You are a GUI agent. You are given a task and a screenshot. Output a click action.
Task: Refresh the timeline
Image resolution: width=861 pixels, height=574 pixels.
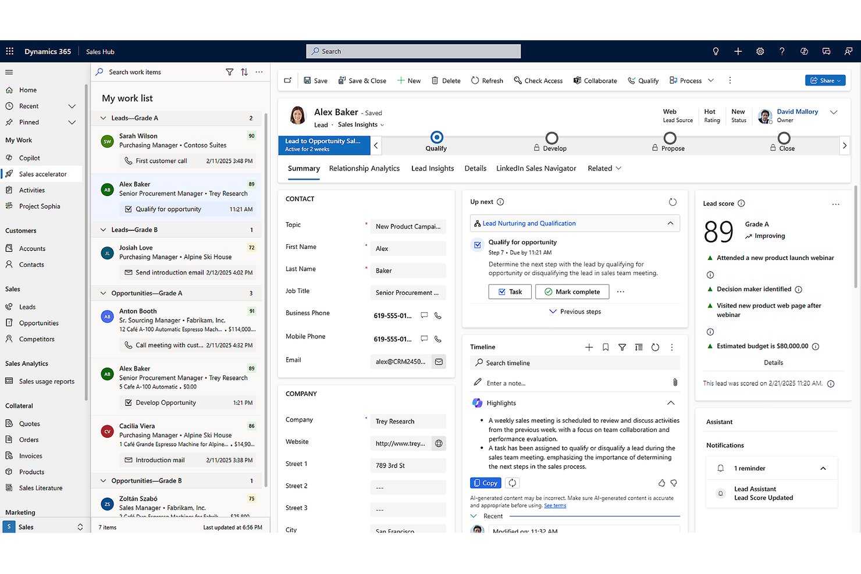tap(655, 347)
